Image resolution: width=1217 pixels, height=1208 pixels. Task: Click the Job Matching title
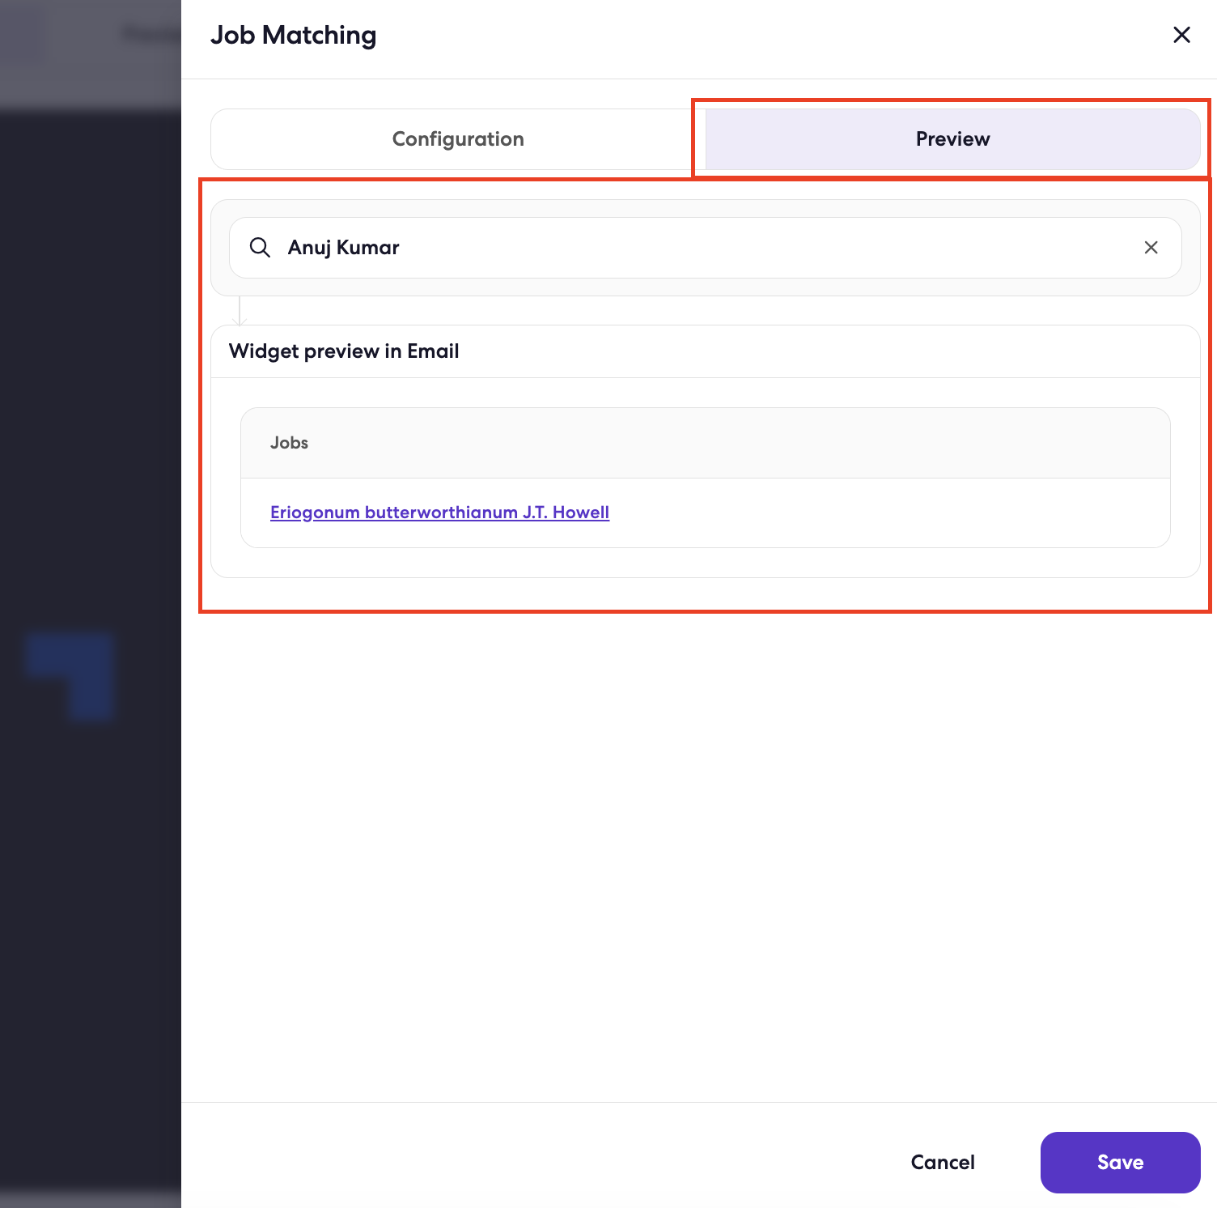point(293,36)
